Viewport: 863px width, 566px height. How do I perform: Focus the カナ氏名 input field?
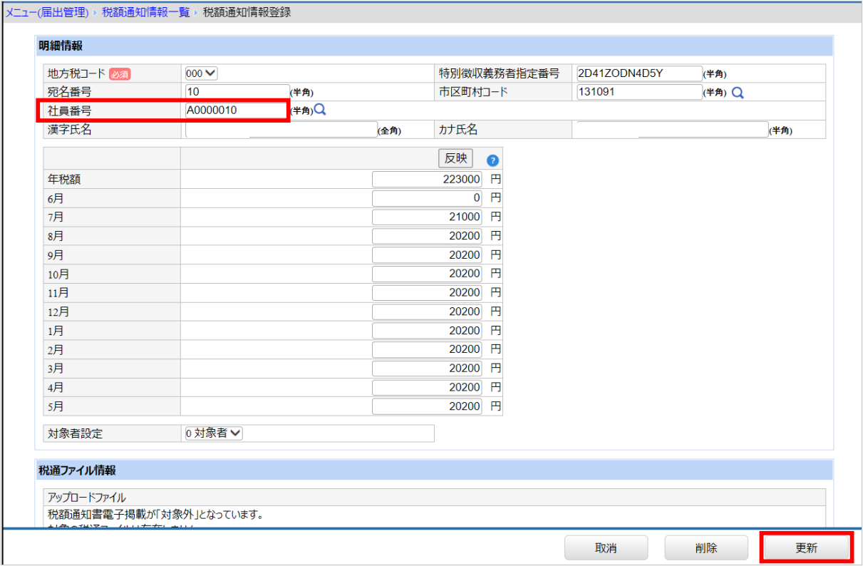pyautogui.click(x=671, y=129)
